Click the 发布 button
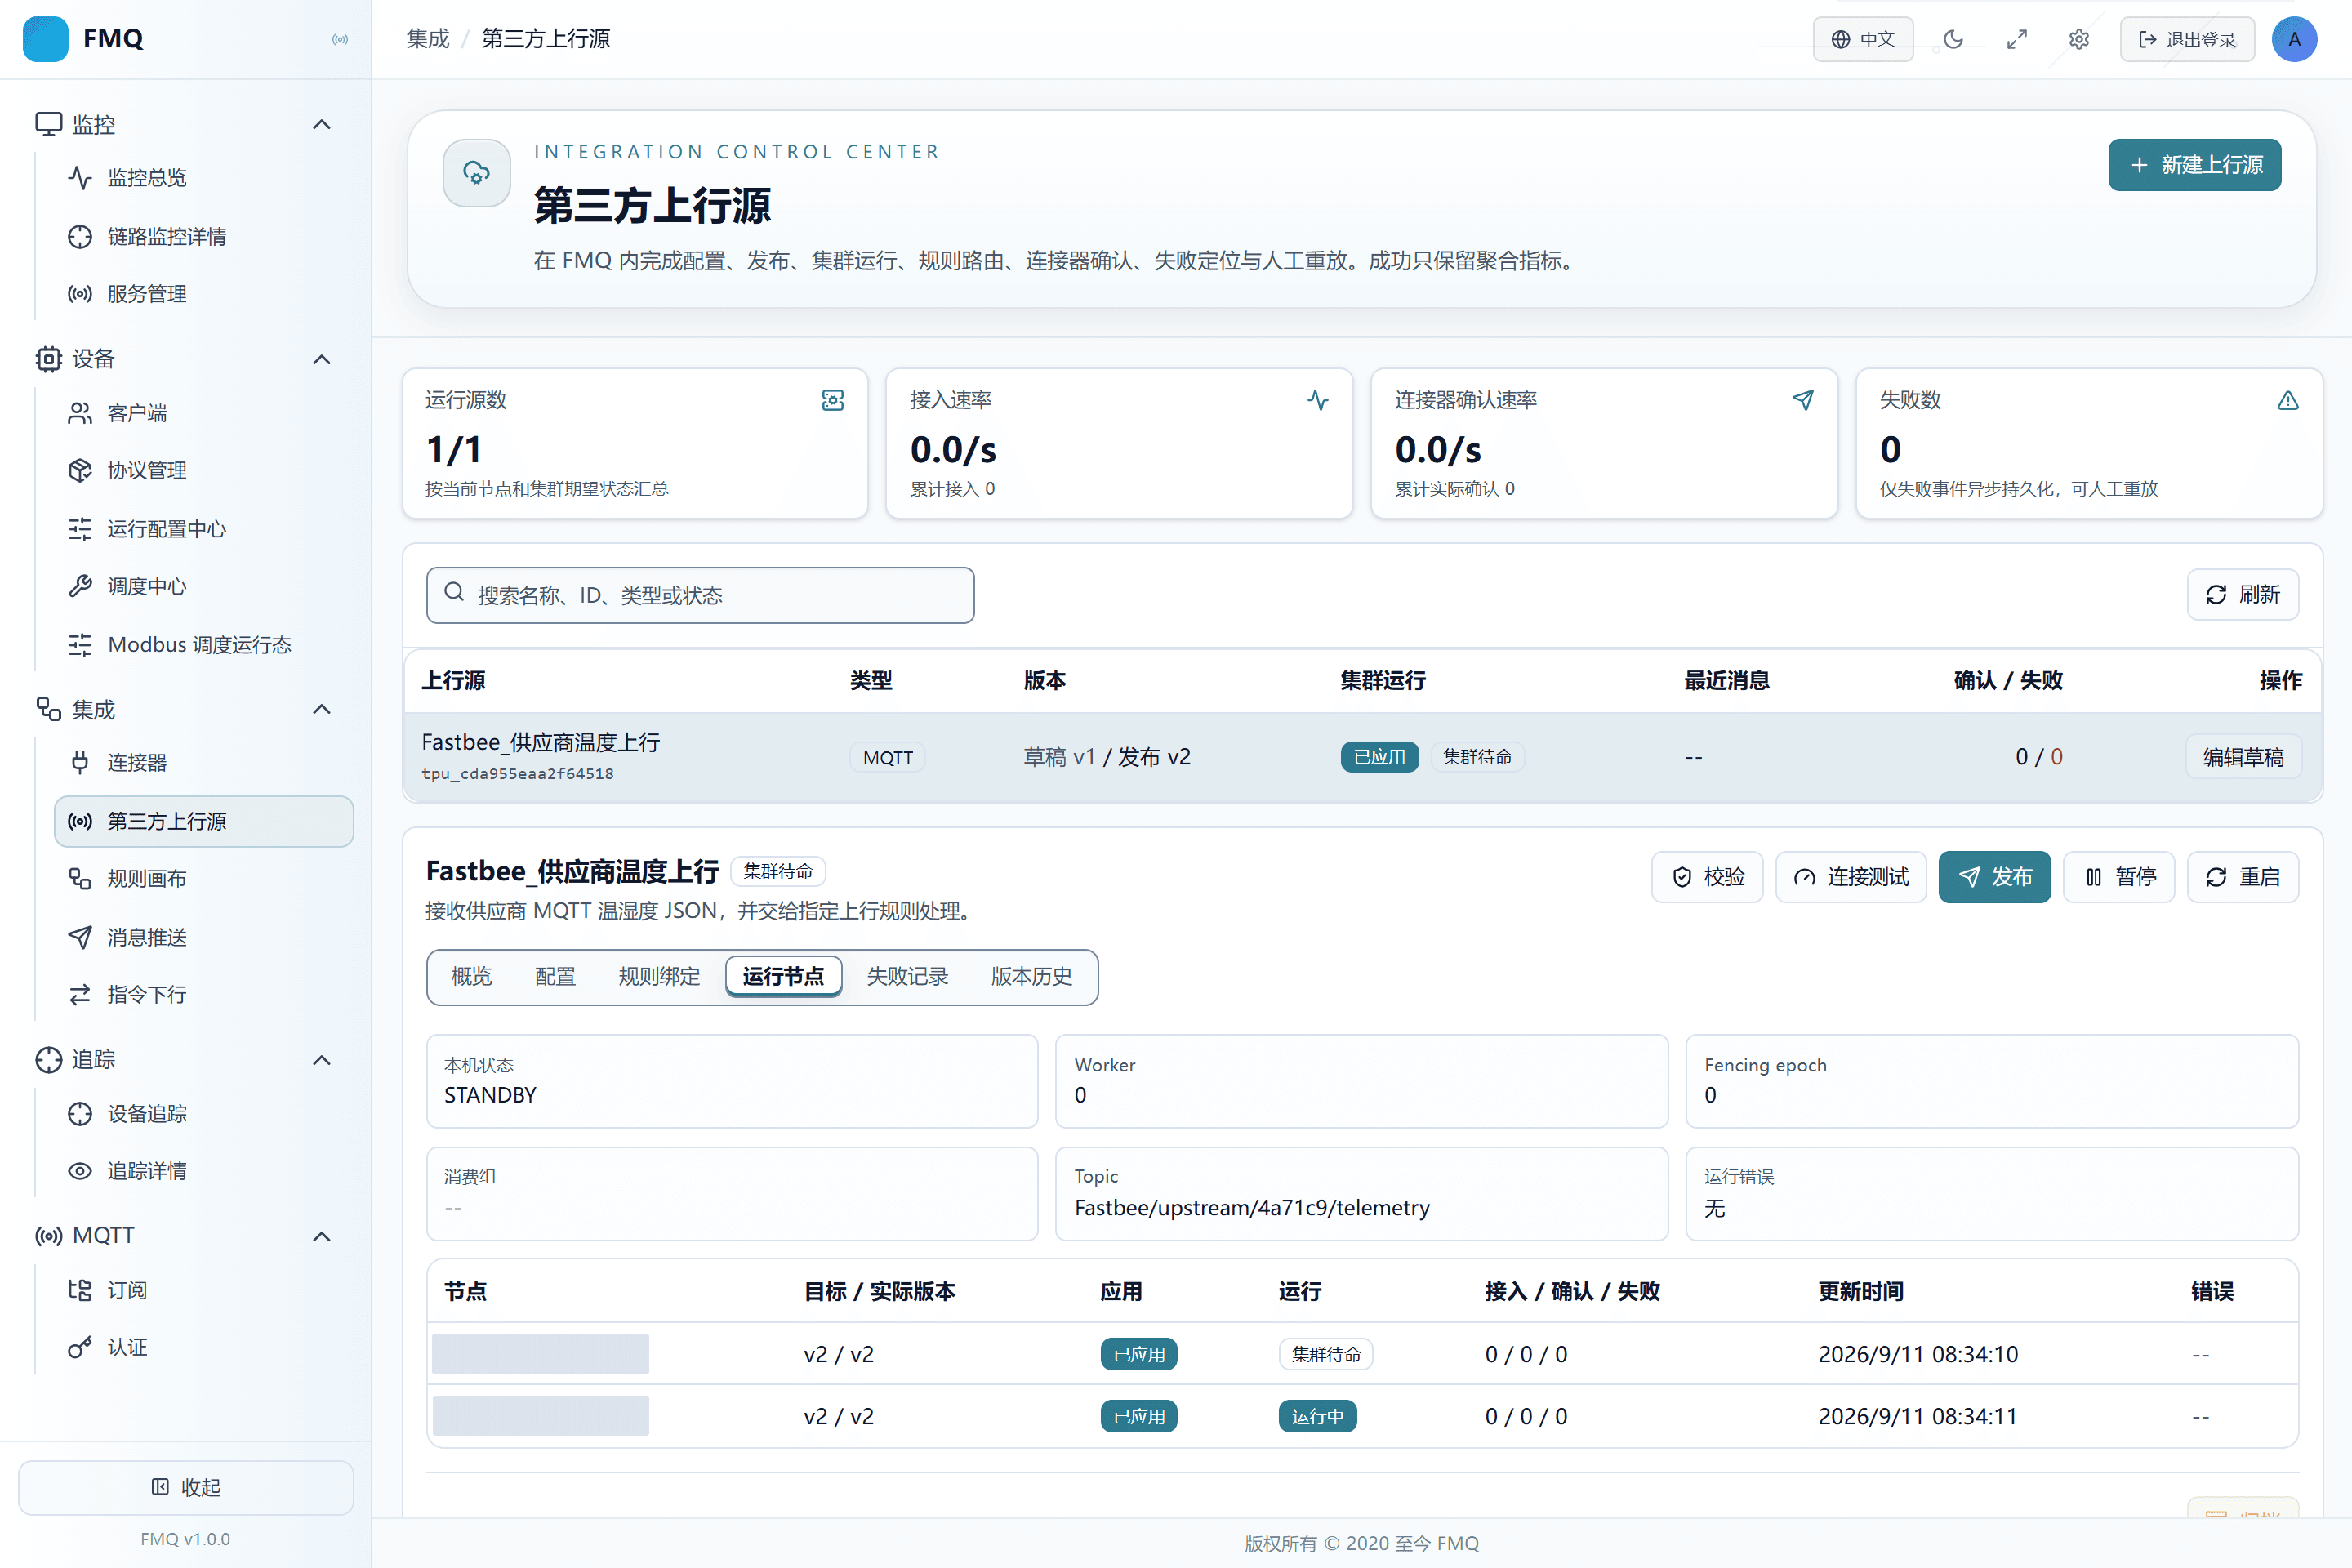Screen dimensions: 2352x1568 [x=1995, y=877]
